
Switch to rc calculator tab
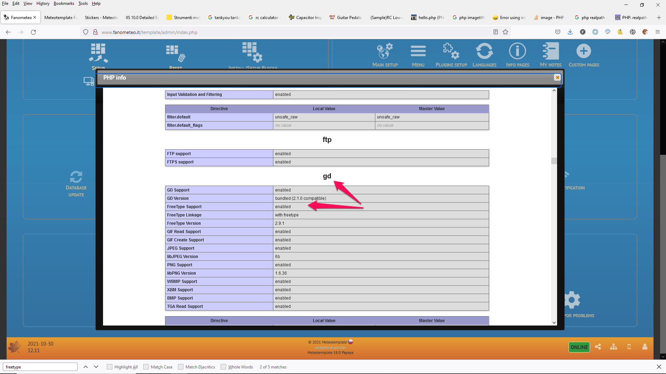point(265,17)
